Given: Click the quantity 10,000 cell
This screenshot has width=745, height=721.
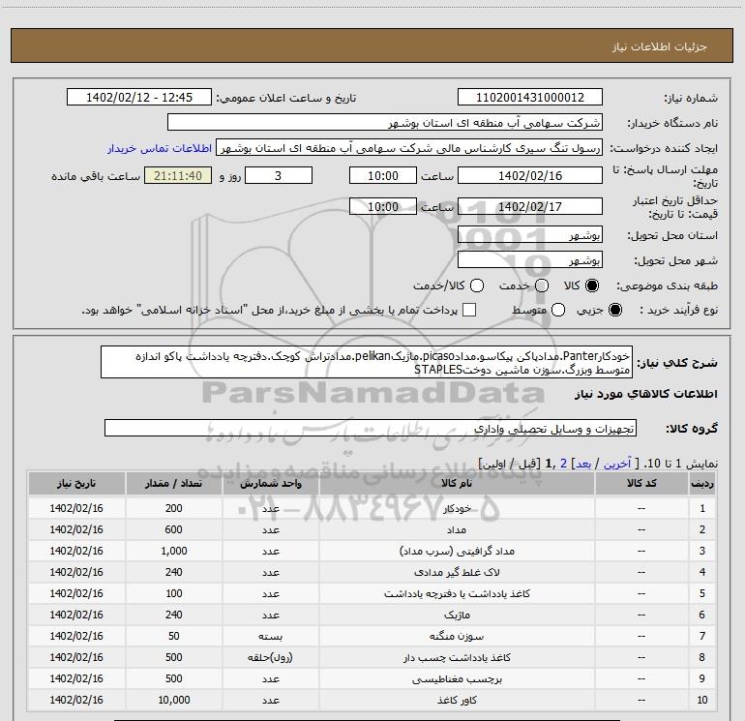Looking at the screenshot, I should point(173,700).
